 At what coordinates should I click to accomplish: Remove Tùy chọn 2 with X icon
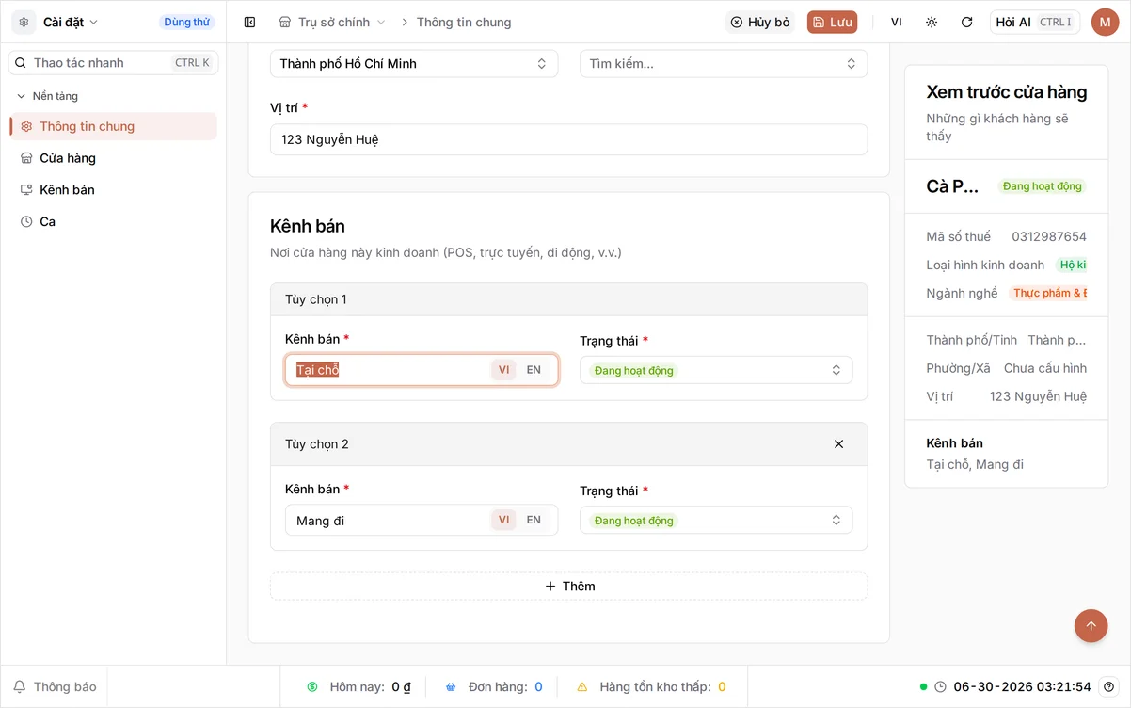coord(838,443)
